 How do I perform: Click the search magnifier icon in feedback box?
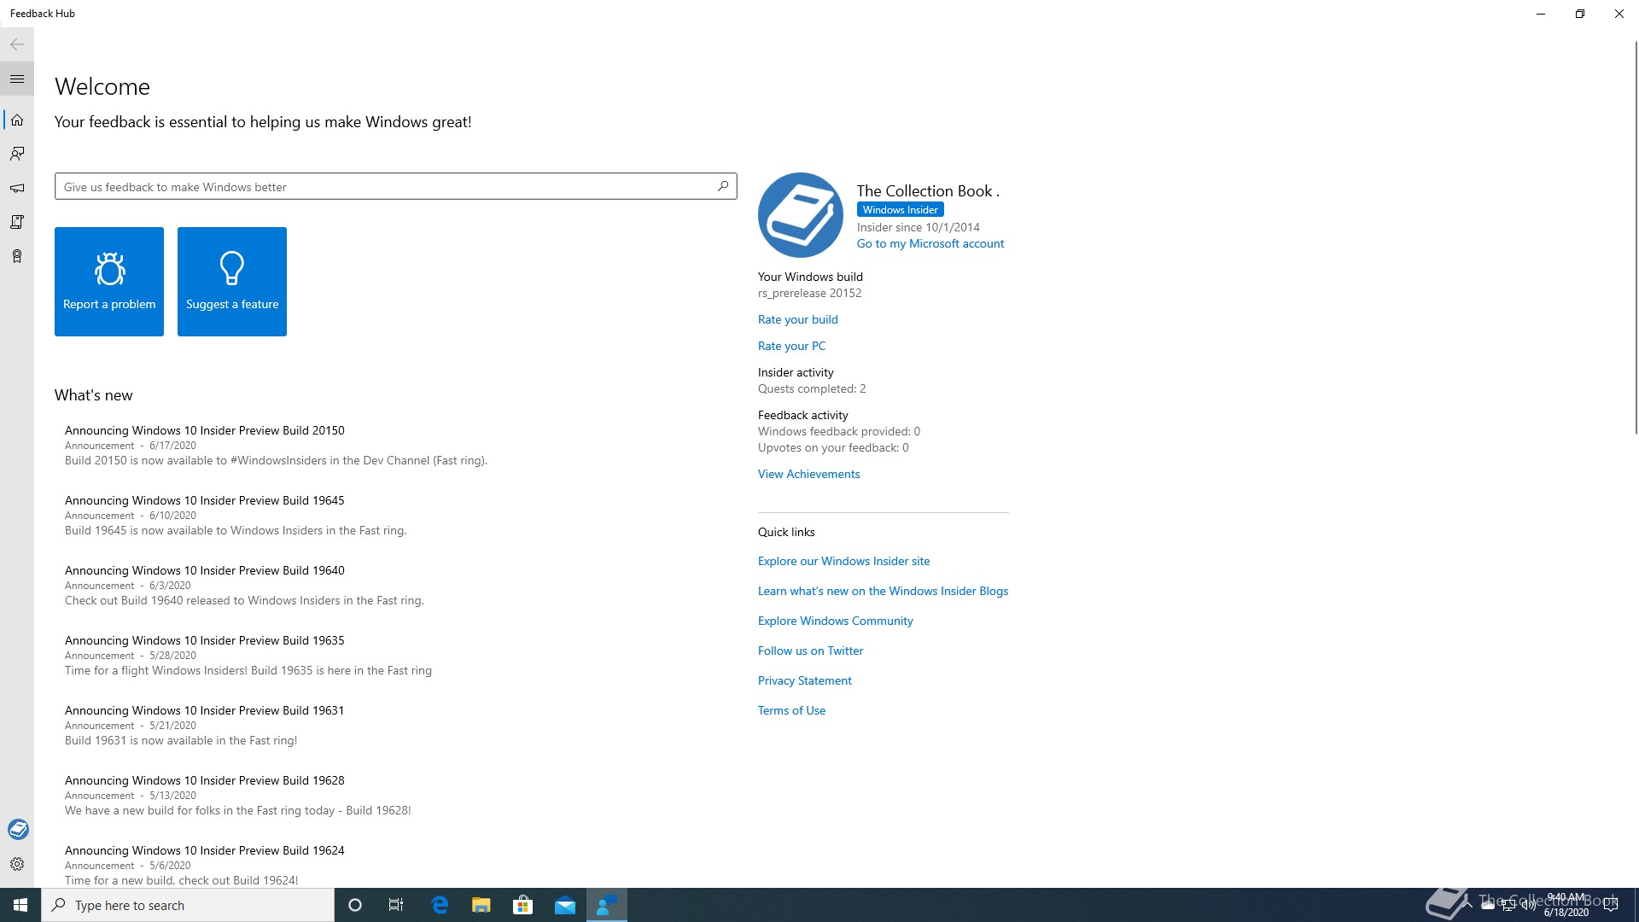723,186
